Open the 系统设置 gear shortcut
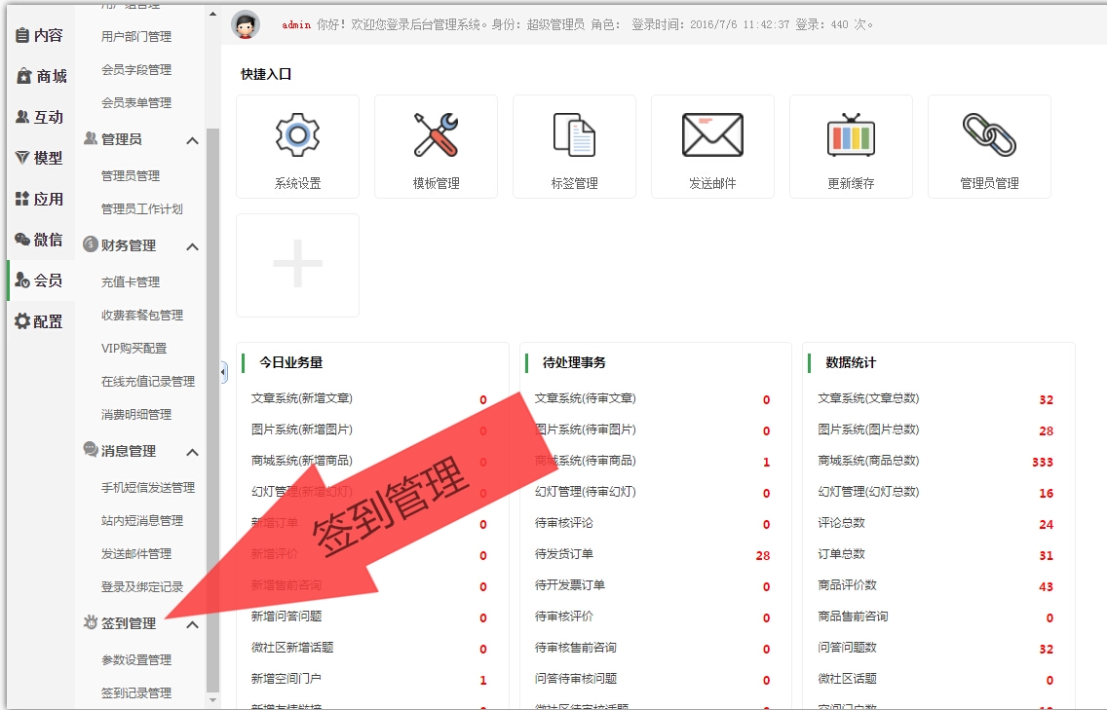 tap(297, 147)
